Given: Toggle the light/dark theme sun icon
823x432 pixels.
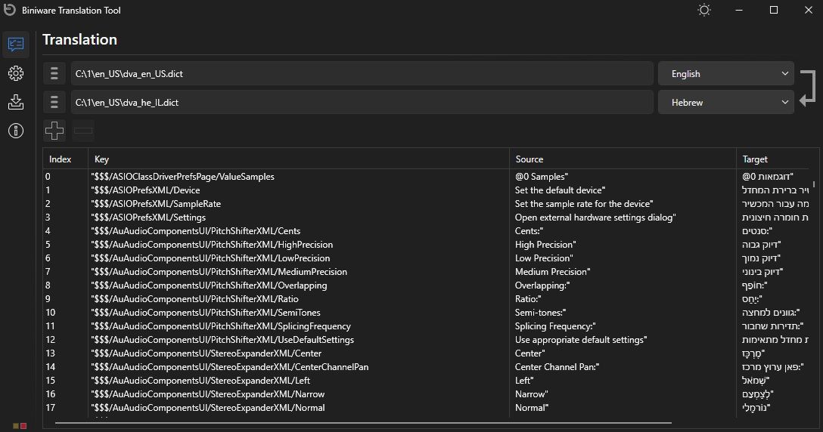Looking at the screenshot, I should tap(704, 10).
